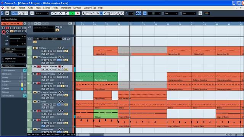
Task: Open the automation mode curve icon
Action: pyautogui.click(x=32, y=14)
